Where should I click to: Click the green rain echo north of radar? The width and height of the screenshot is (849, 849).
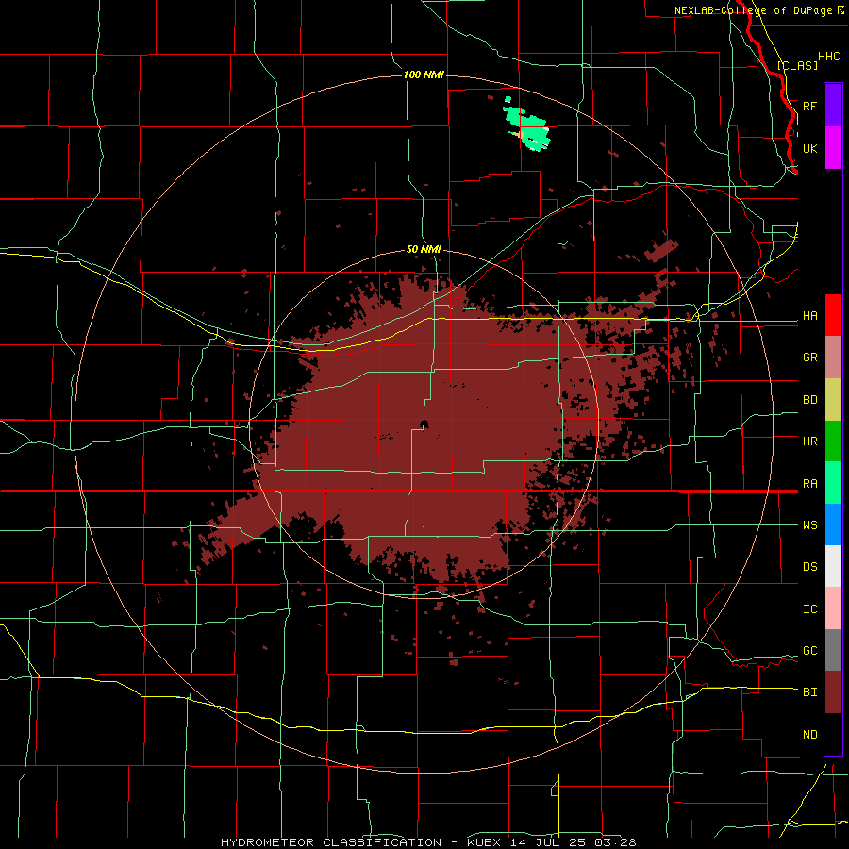pyautogui.click(x=526, y=127)
